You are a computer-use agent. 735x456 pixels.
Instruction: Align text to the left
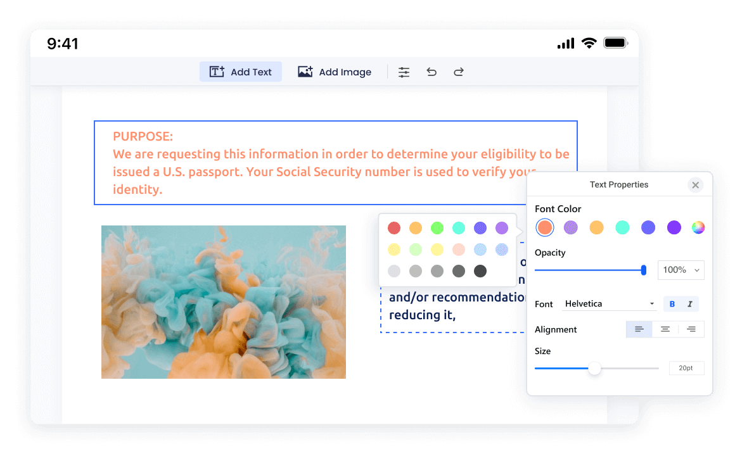(639, 329)
